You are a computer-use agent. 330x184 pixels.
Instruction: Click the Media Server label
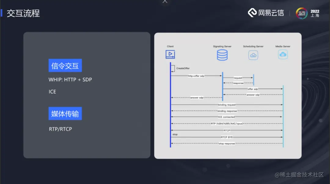283,46
